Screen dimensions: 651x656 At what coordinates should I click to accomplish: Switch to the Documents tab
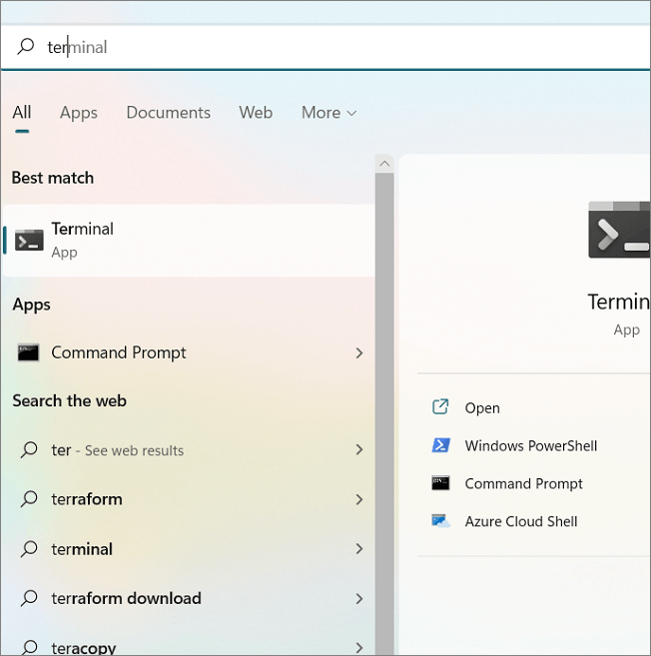[x=168, y=113]
